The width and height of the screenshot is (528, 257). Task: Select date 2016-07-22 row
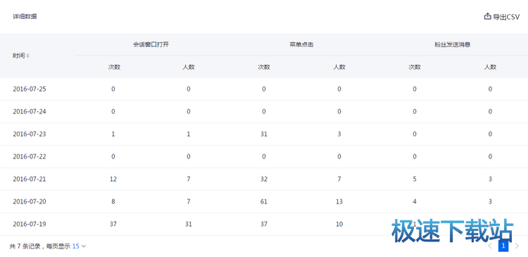click(x=264, y=156)
